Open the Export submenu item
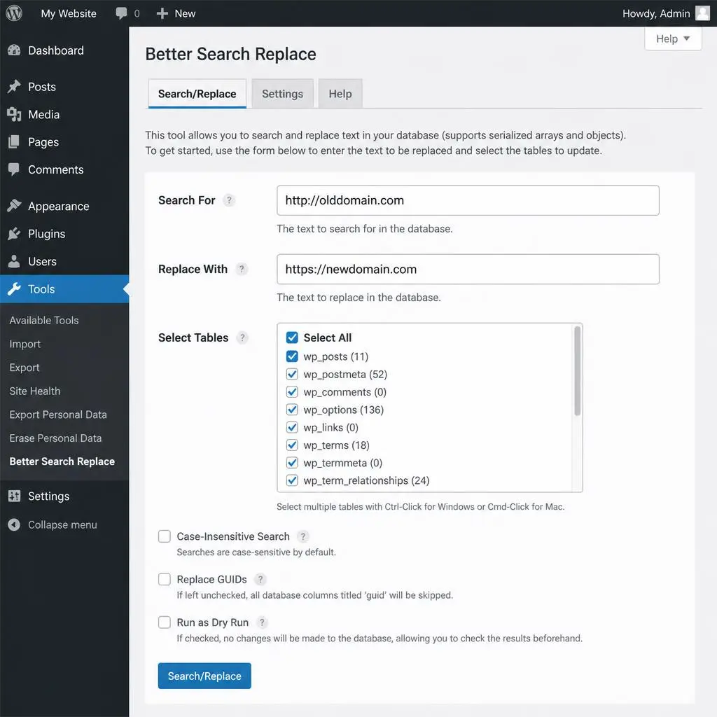The width and height of the screenshot is (717, 717). coord(25,368)
